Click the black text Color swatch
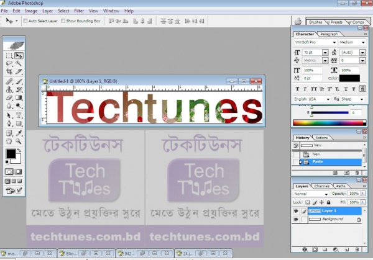 coord(349,78)
